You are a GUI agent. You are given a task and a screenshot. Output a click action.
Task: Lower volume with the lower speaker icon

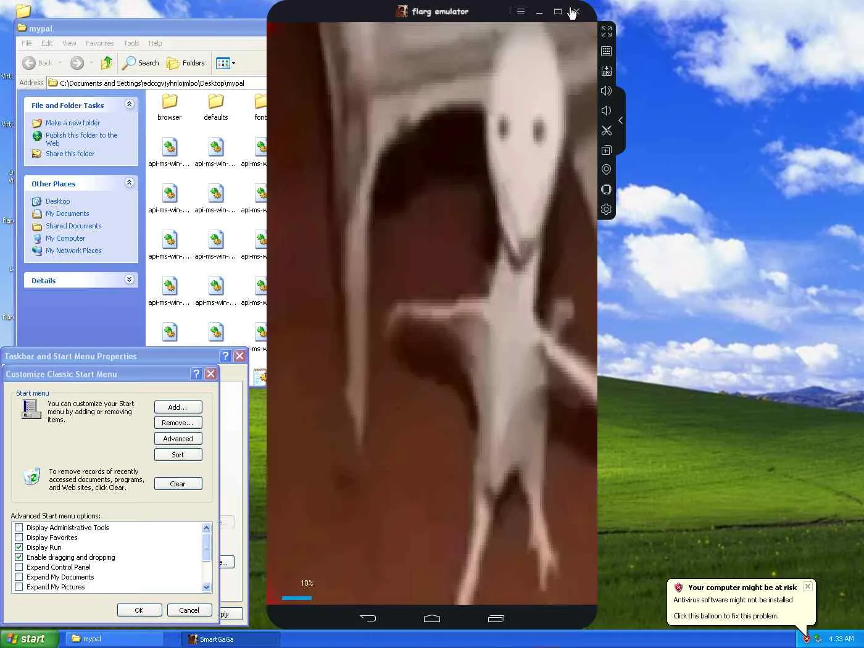click(607, 110)
